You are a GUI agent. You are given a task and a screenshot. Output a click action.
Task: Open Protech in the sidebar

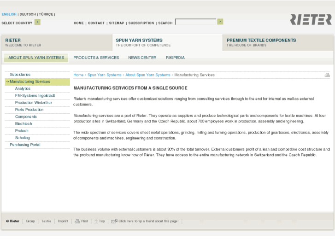[x=37, y=131]
